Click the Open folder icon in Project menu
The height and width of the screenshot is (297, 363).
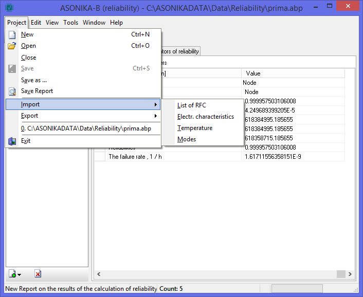(12, 46)
